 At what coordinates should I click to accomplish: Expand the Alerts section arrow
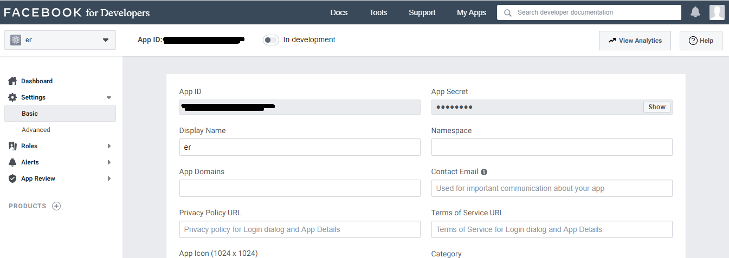109,162
